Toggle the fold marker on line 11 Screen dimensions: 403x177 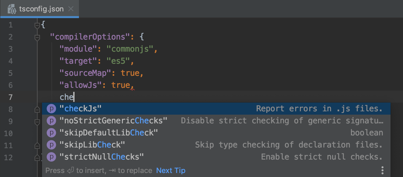tap(37, 145)
